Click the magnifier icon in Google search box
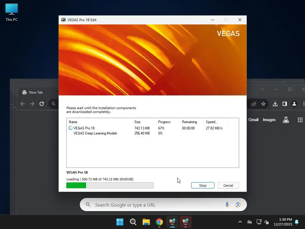The width and height of the screenshot is (305, 229). point(88,205)
